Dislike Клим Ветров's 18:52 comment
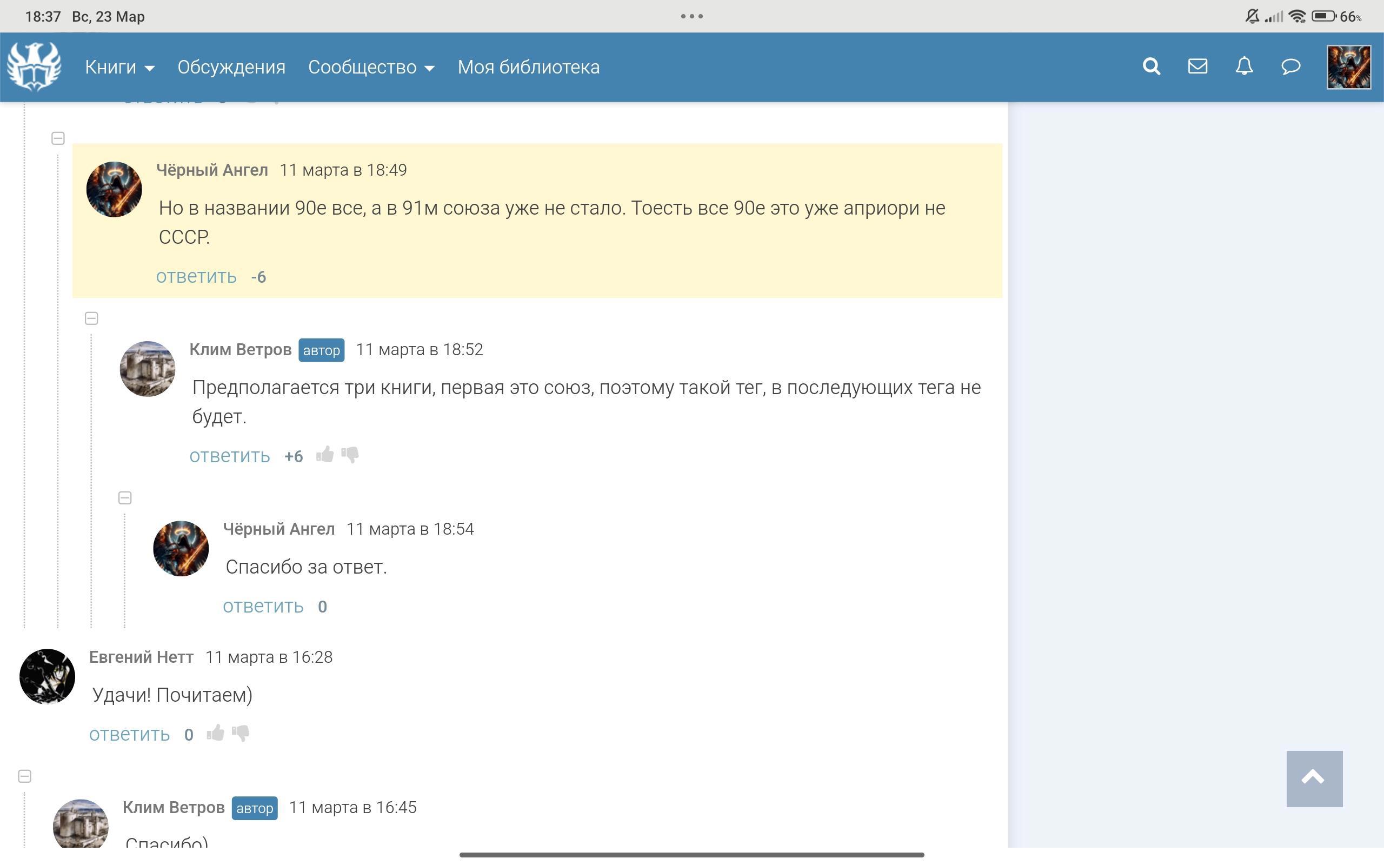The height and width of the screenshot is (865, 1384). [x=350, y=455]
